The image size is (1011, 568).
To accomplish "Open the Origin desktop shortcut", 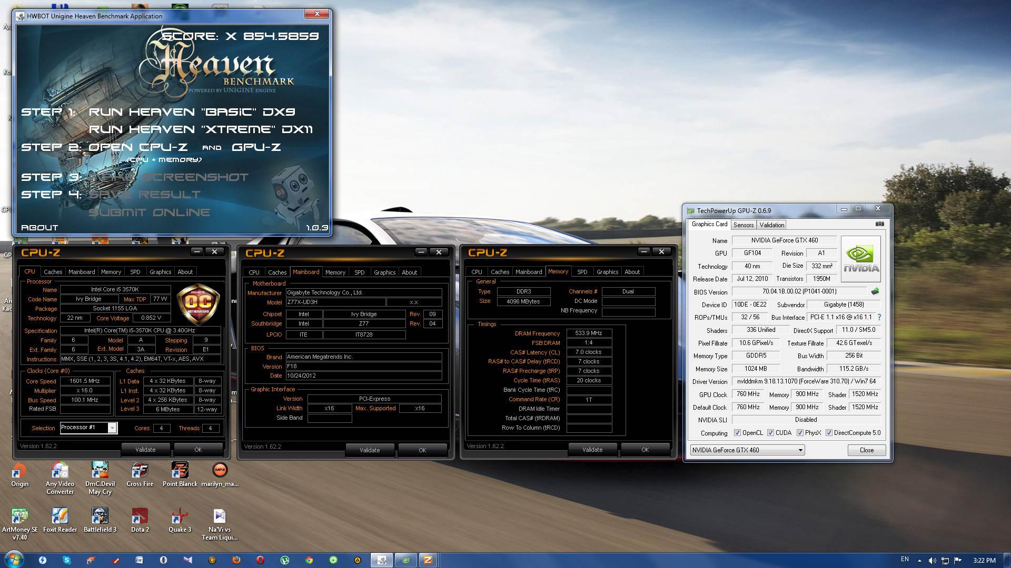I will point(19,474).
